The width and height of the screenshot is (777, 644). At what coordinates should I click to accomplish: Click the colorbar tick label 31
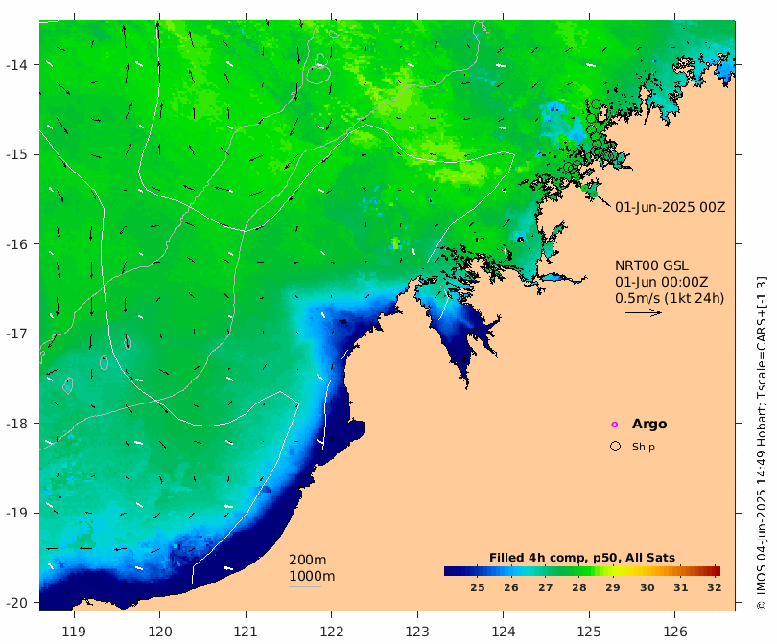click(680, 587)
